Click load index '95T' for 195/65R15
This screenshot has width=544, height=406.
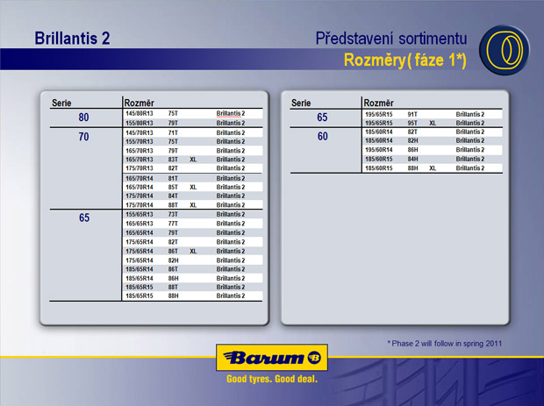[x=412, y=123]
